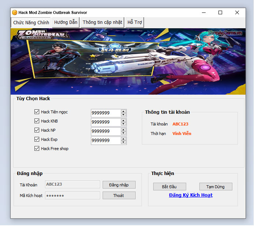Switch to the Chức Năng Chính tab
The height and width of the screenshot is (226, 254).
pos(31,22)
